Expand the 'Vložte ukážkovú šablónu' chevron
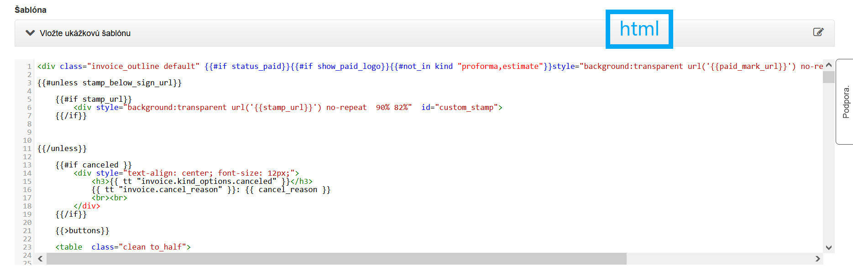 [30, 33]
